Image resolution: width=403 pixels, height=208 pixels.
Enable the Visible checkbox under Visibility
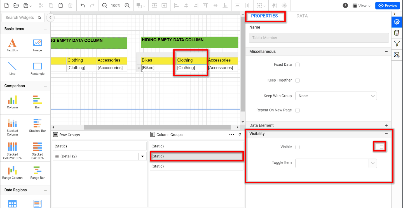coord(297,147)
